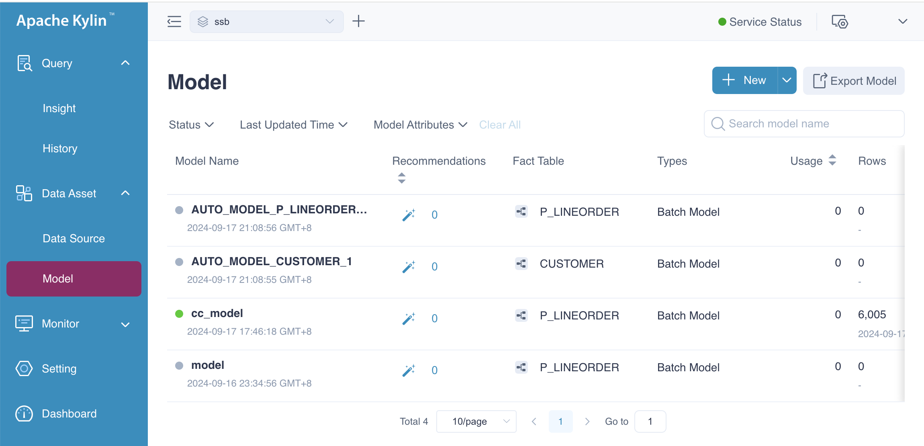Viewport: 924px width, 446px height.
Task: Collapse the Query menu section
Action: coord(125,63)
